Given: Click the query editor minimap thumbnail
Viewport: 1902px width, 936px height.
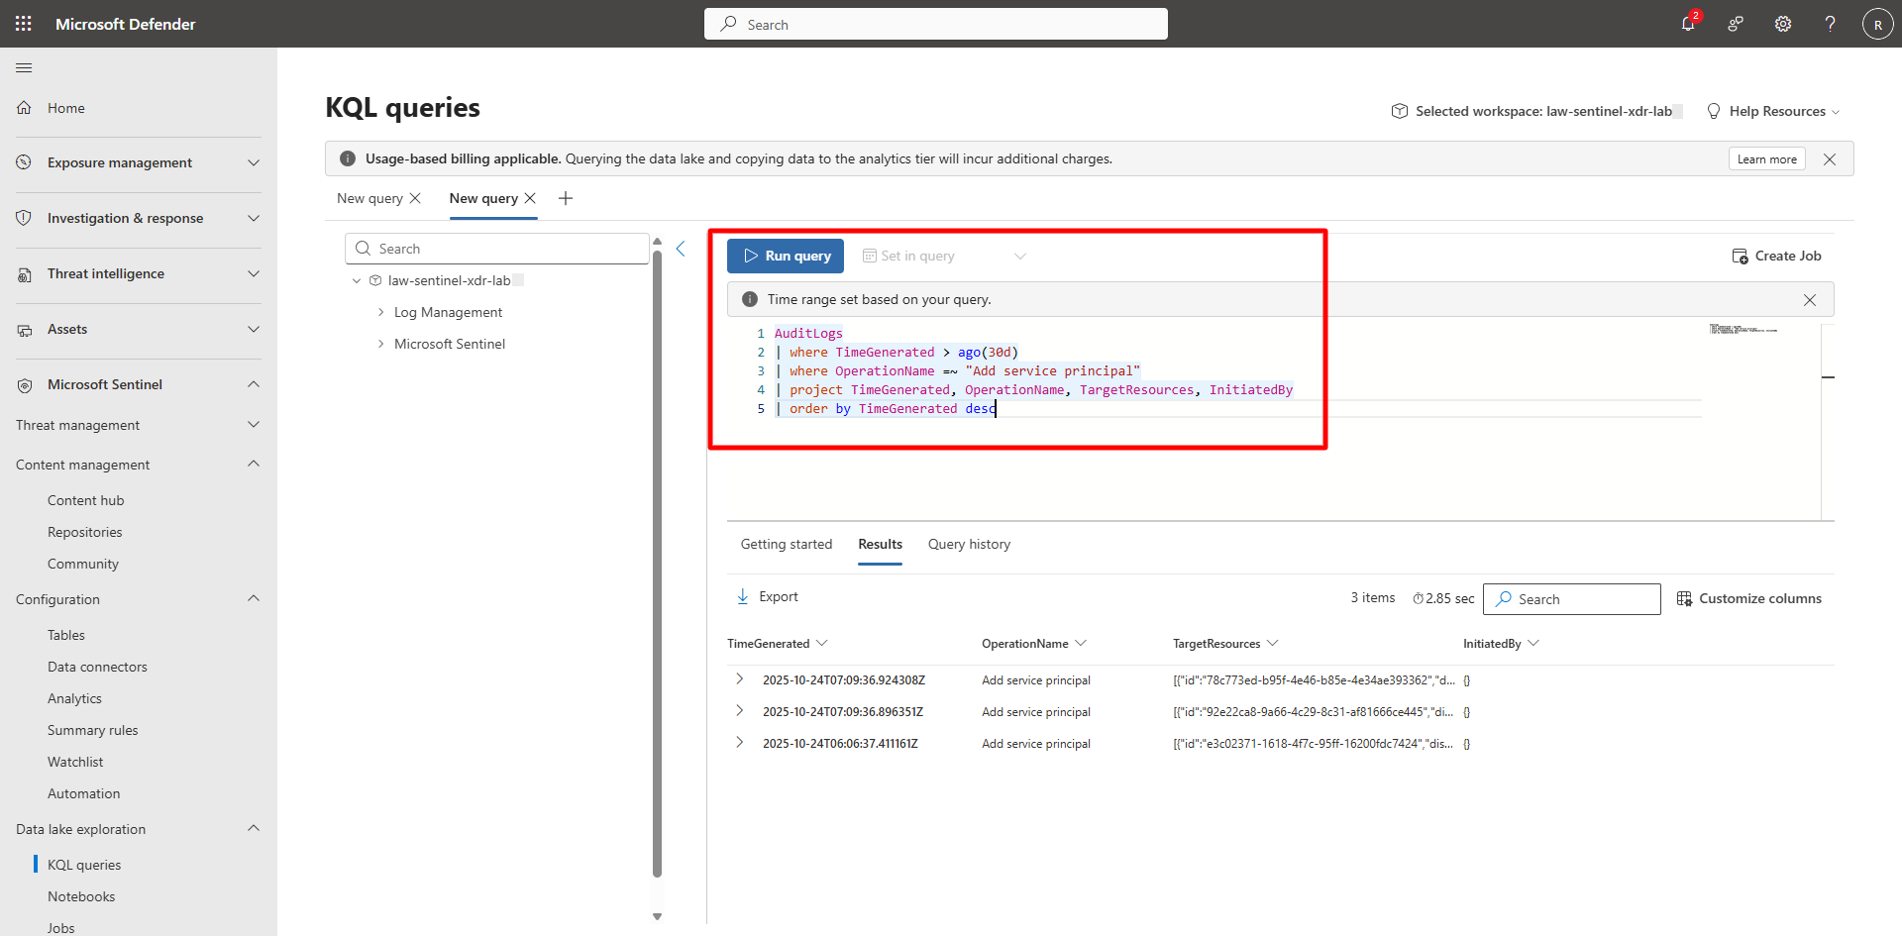Looking at the screenshot, I should coord(1743,329).
